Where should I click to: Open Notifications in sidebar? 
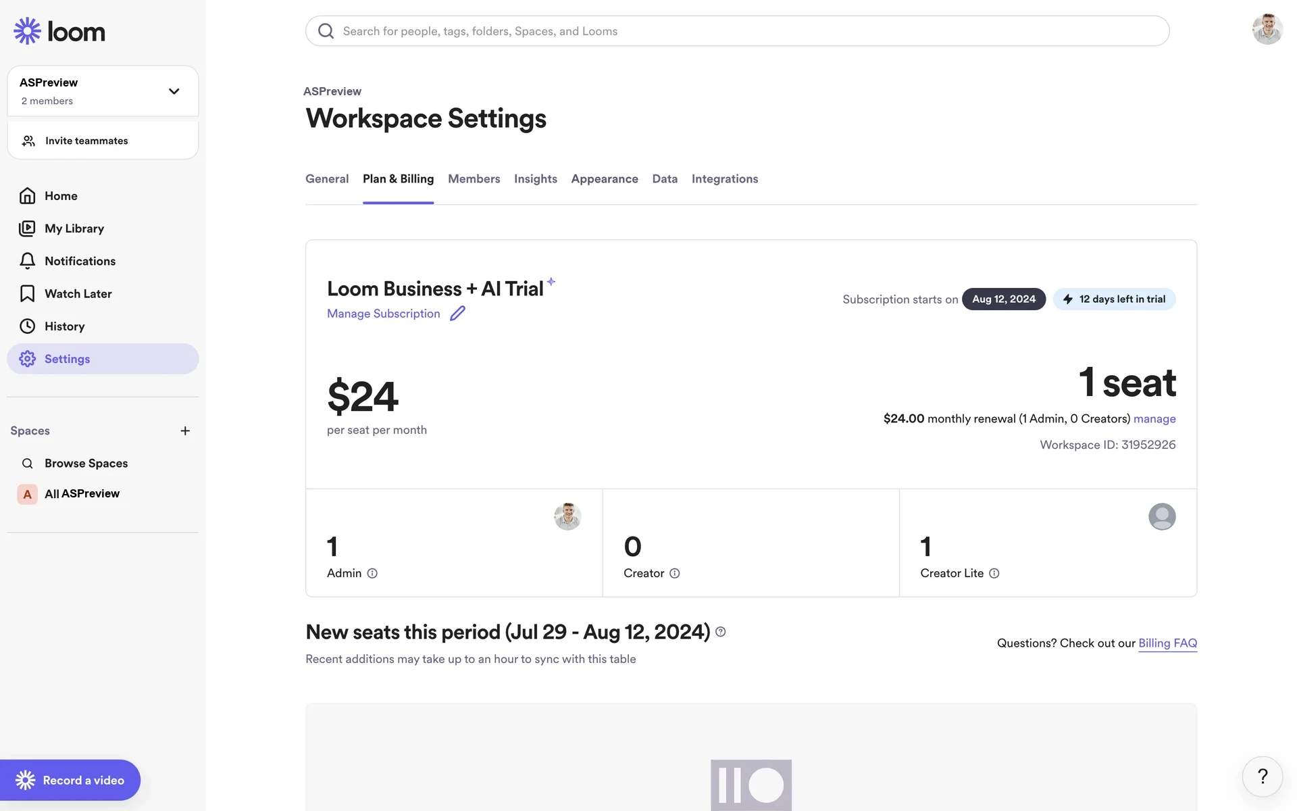pos(103,261)
